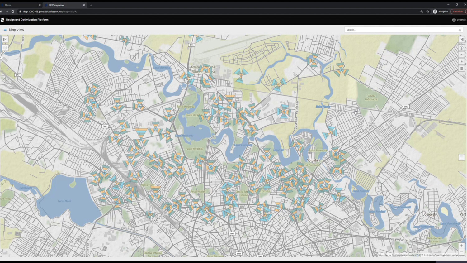Open the hamburger menu beside Map view
Image resolution: width=467 pixels, height=263 pixels.
tap(5, 30)
